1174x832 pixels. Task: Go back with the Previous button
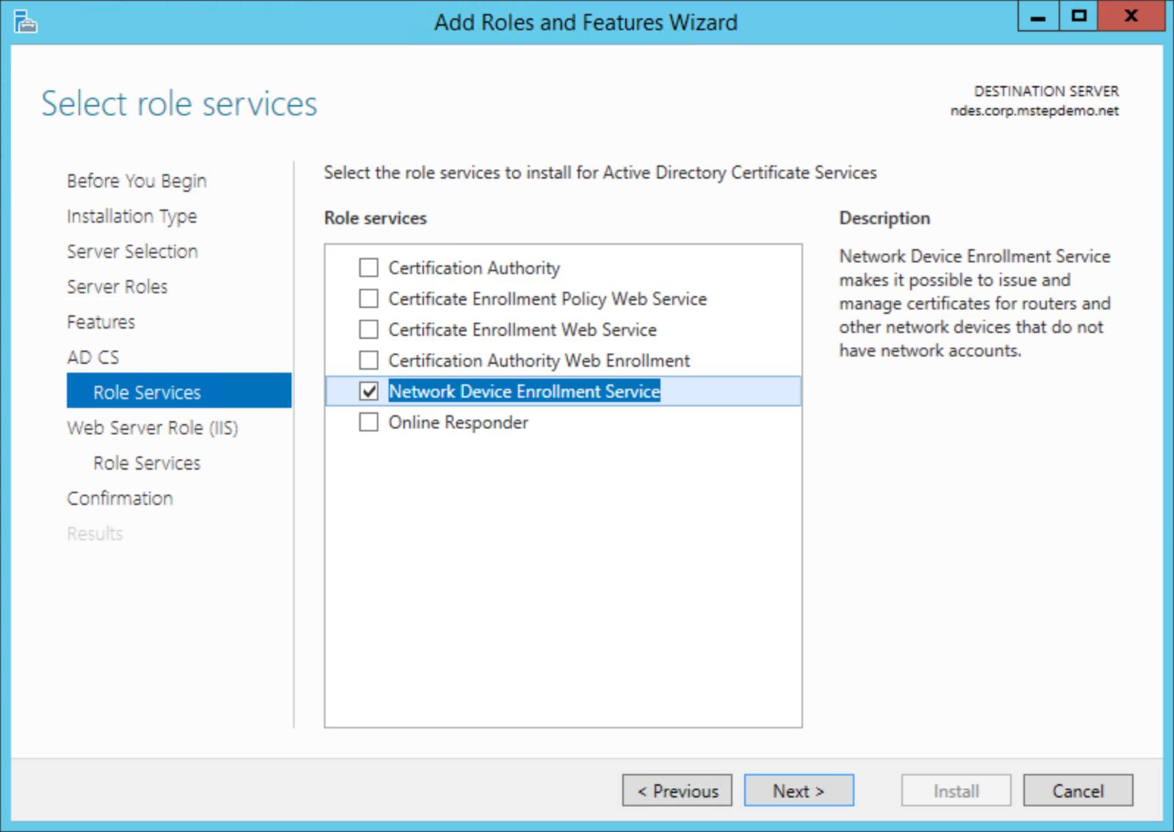pos(677,791)
